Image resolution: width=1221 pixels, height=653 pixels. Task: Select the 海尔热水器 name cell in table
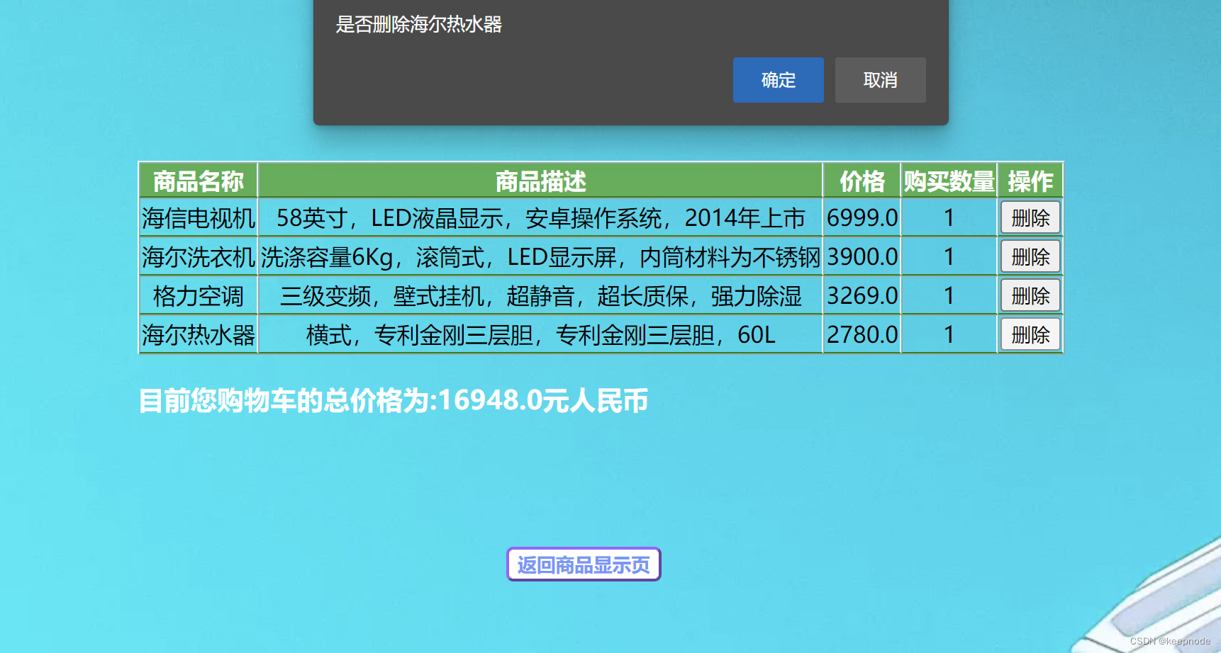[x=198, y=335]
